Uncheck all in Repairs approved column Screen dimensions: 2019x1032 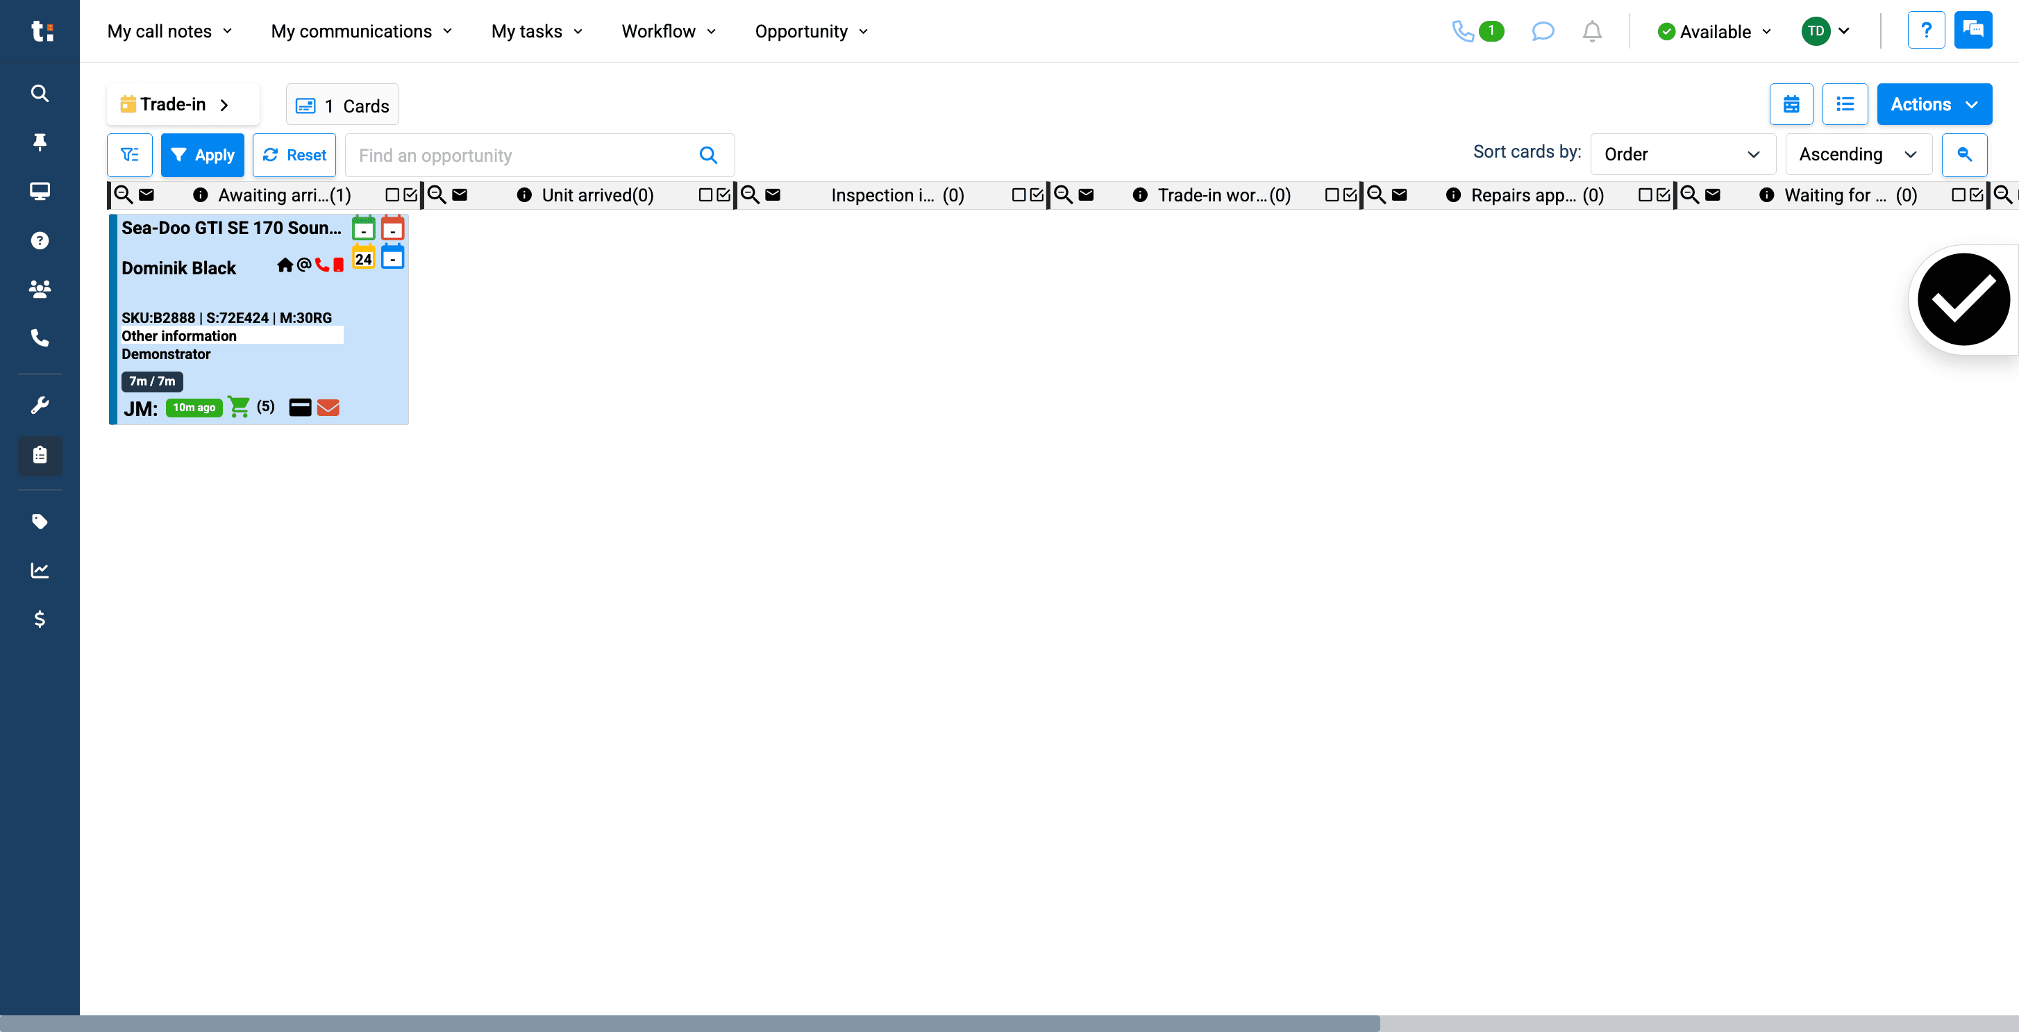point(1645,194)
